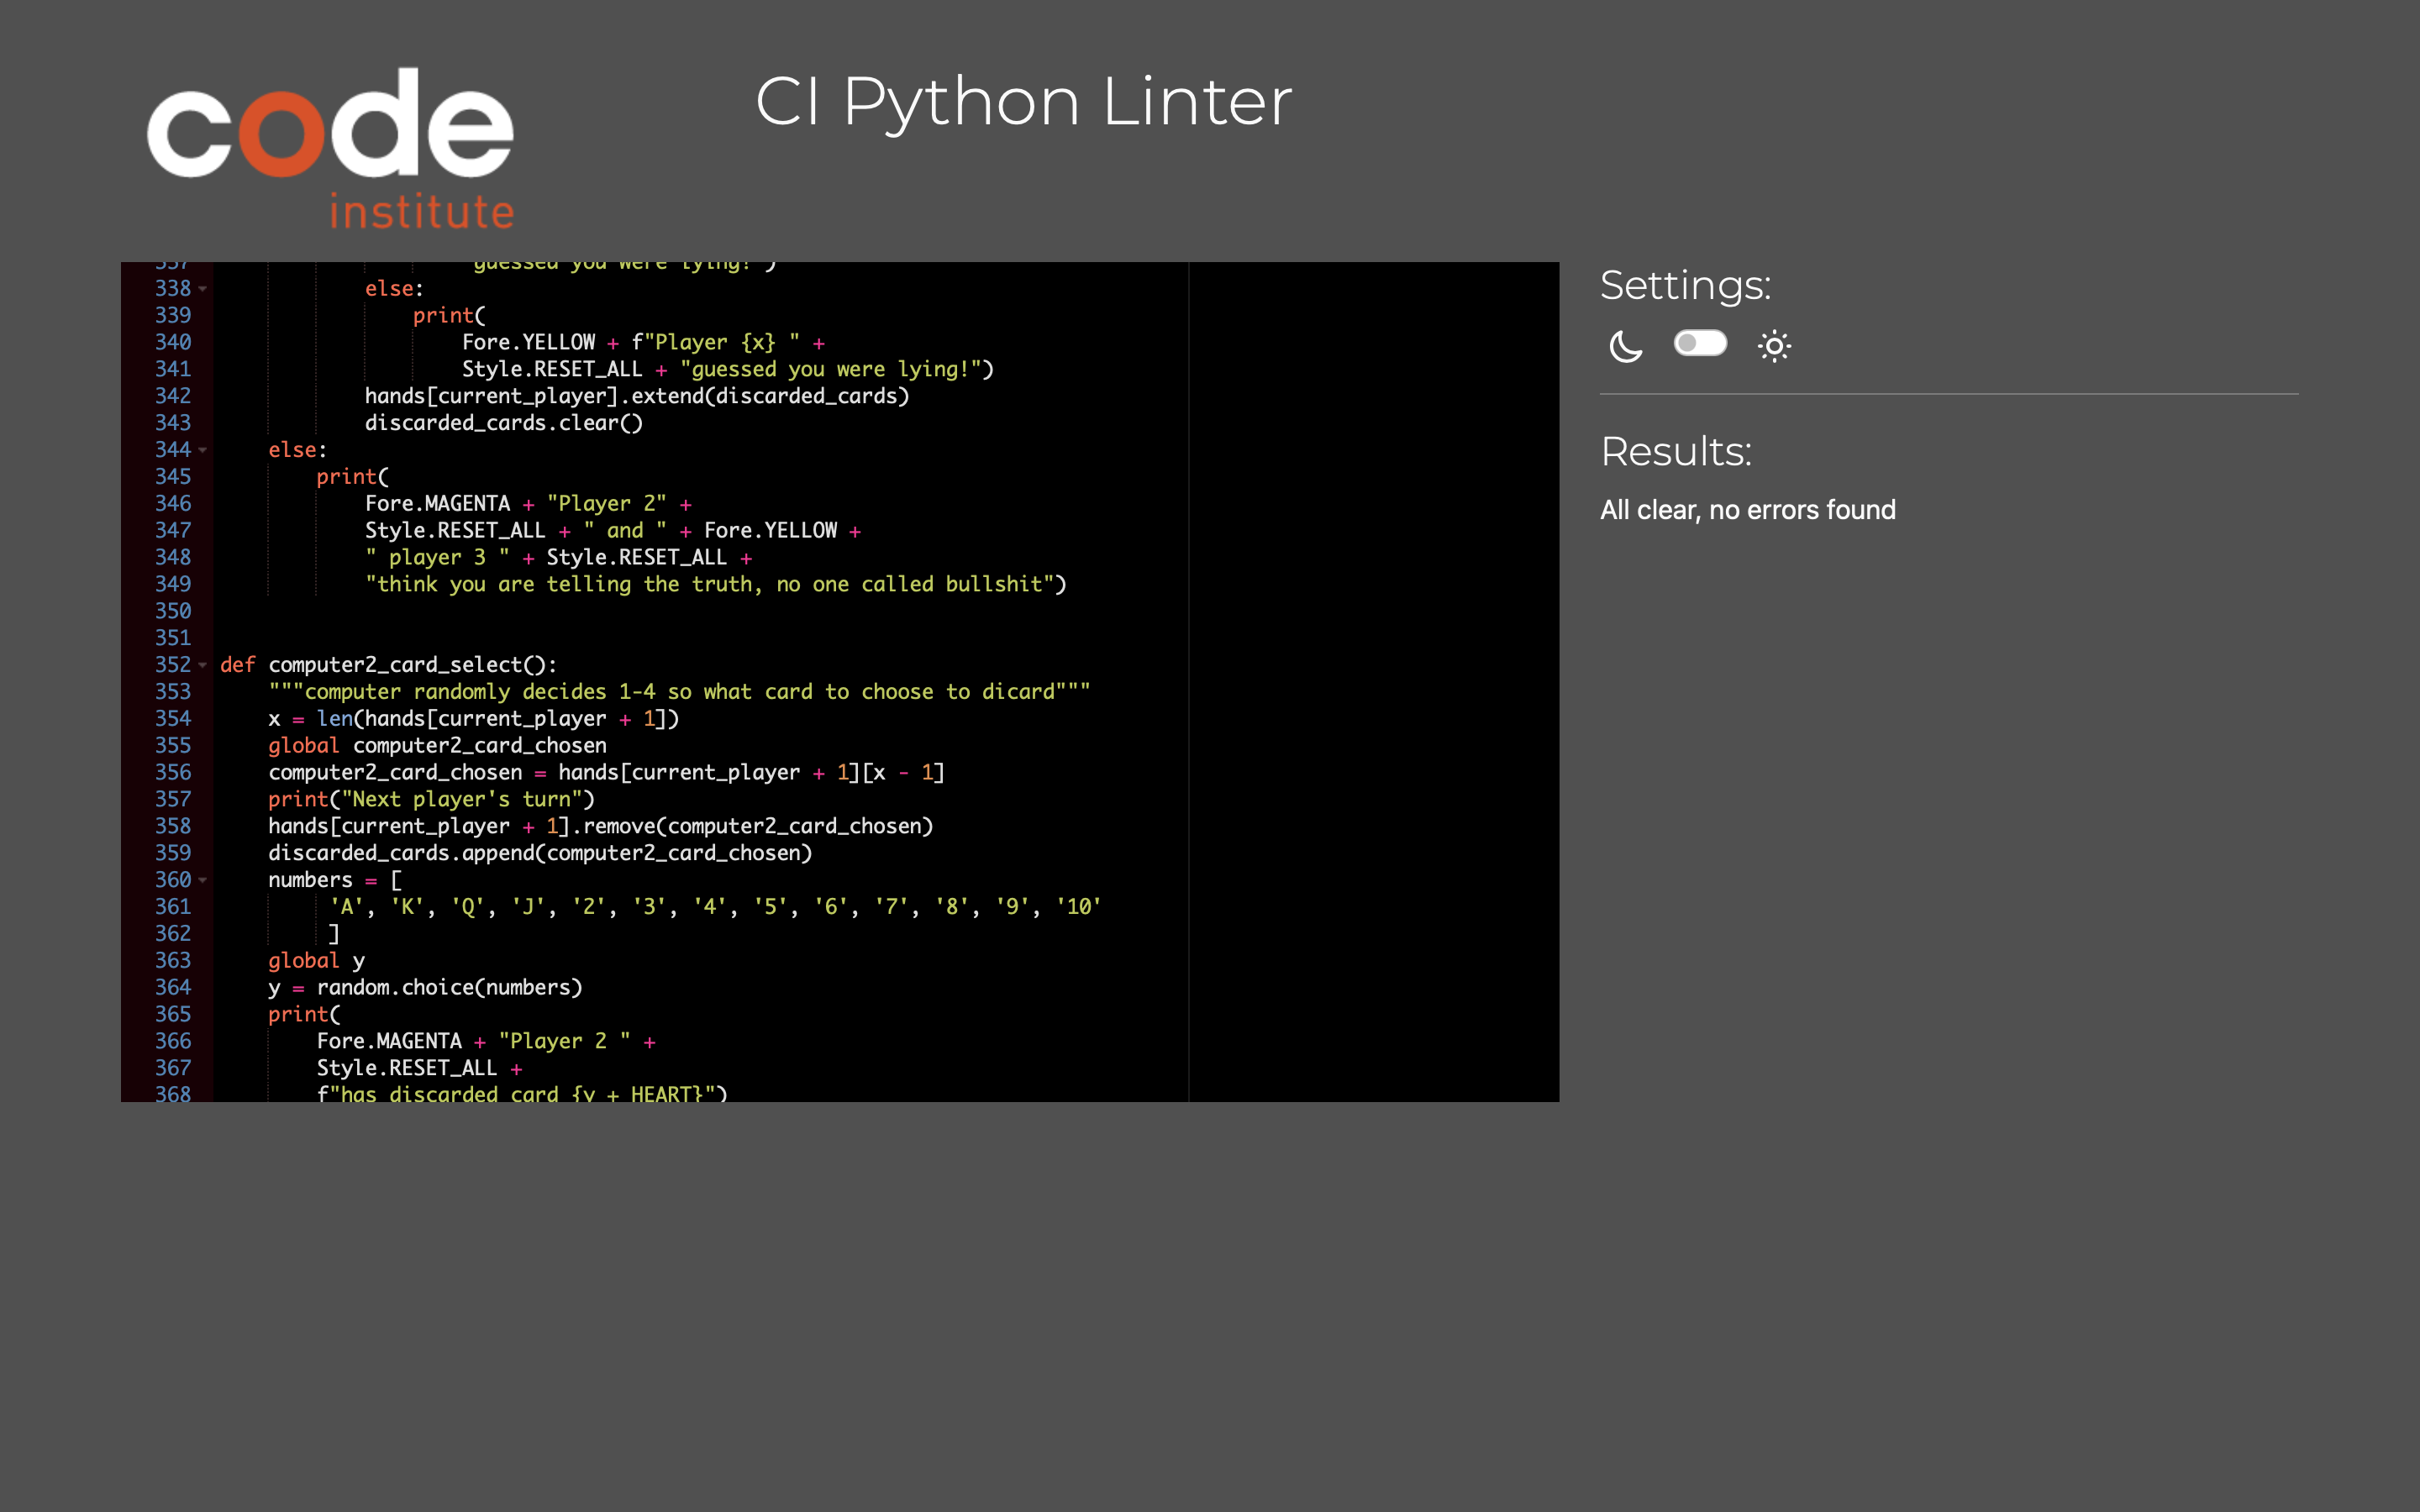The image size is (2420, 1512).
Task: Click the sun light-mode icon
Action: pos(1774,346)
